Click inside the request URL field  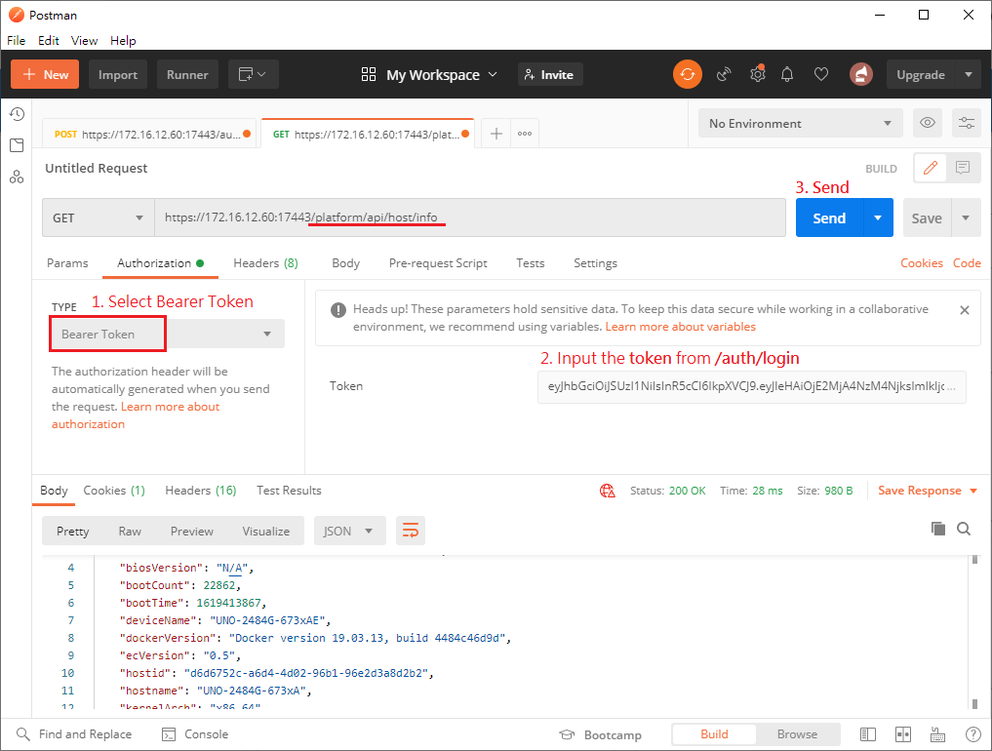[468, 217]
